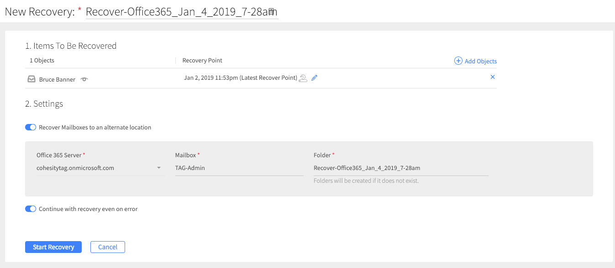Edit recovery point with the pencil icon
The width and height of the screenshot is (615, 268).
click(314, 78)
